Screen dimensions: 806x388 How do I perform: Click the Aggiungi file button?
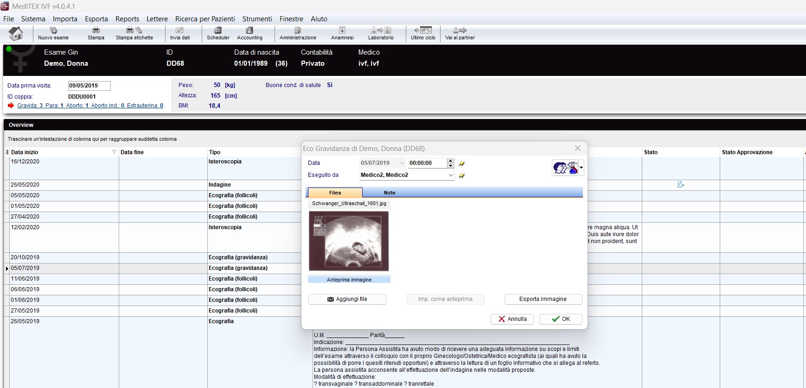347,299
